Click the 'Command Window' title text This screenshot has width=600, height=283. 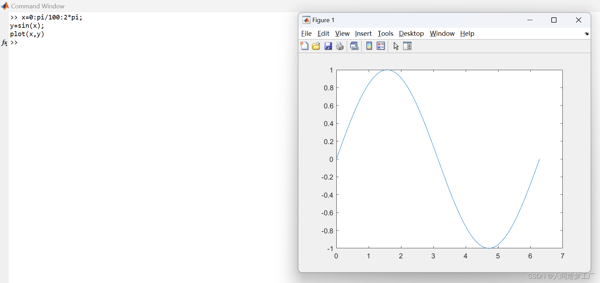38,6
